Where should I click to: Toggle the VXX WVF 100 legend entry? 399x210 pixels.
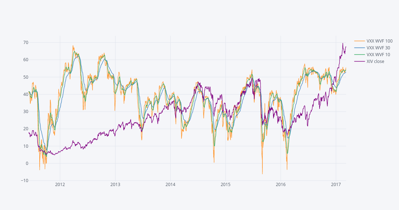379,41
